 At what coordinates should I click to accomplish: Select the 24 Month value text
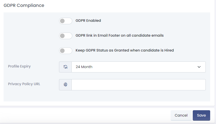(84, 67)
